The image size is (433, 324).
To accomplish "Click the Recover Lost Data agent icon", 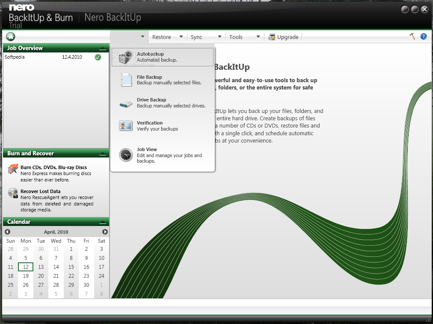I will click(13, 193).
